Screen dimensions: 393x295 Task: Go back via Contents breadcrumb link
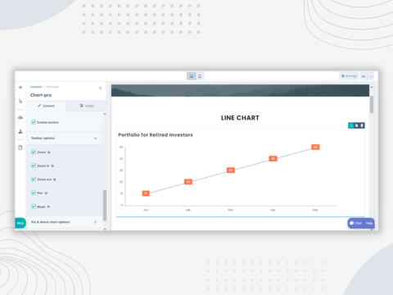(x=36, y=87)
